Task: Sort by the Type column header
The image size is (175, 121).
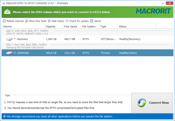Action: click(x=108, y=27)
